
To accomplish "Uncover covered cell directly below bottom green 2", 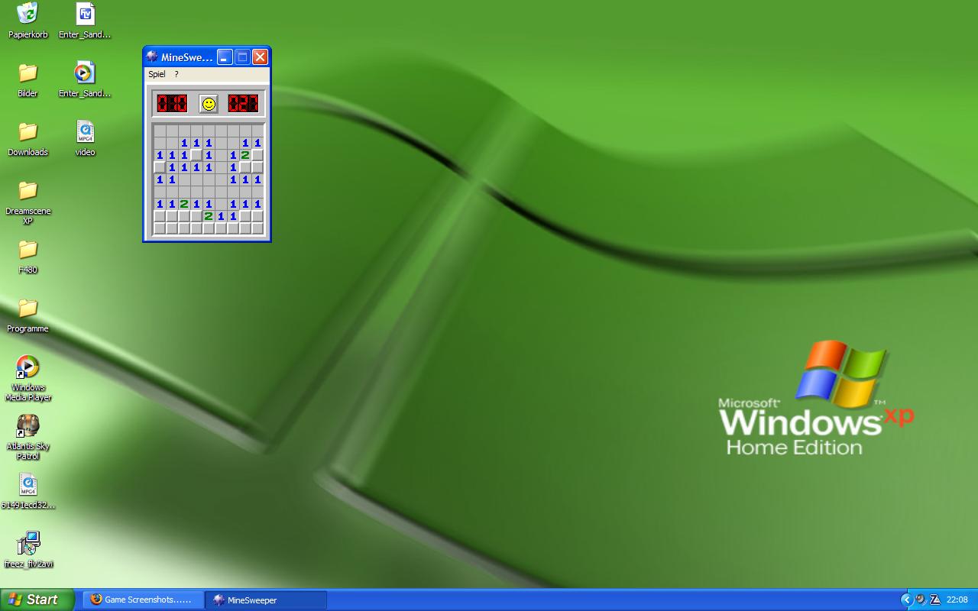I will click(x=209, y=228).
